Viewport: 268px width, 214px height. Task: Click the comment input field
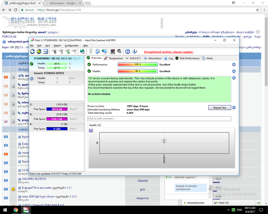159,119
